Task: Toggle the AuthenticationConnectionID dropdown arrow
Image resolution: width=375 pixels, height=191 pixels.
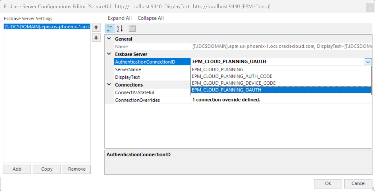Action: (368, 62)
